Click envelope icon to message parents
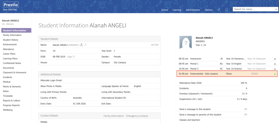Screen dimensions: 279x123 point(246,115)
